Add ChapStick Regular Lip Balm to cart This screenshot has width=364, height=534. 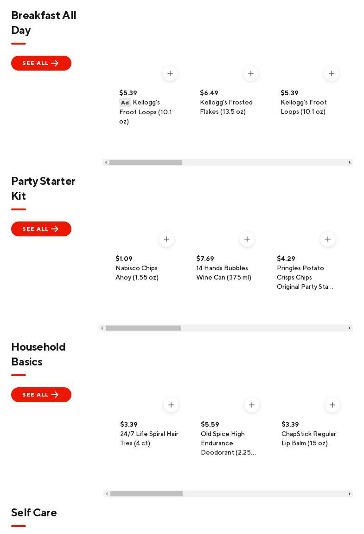point(332,405)
